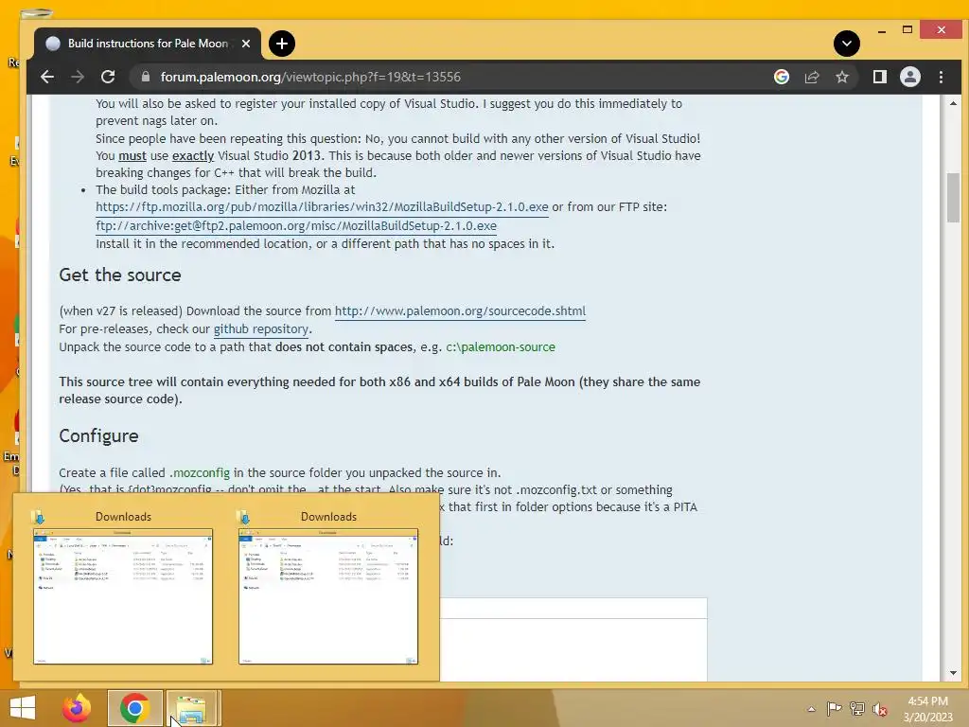
Task: Reload the Pale Moon forum page
Action: pyautogui.click(x=108, y=77)
